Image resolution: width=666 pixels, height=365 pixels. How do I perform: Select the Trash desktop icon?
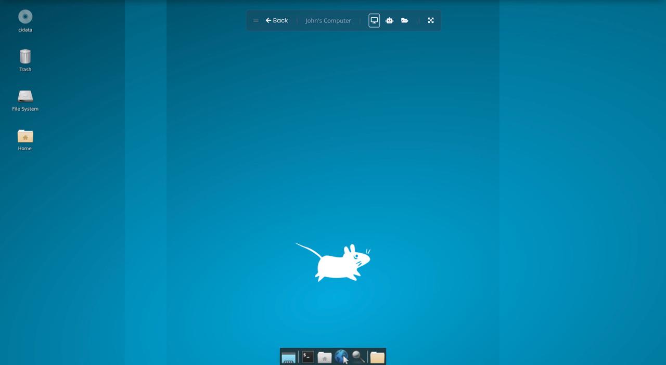pyautogui.click(x=25, y=57)
